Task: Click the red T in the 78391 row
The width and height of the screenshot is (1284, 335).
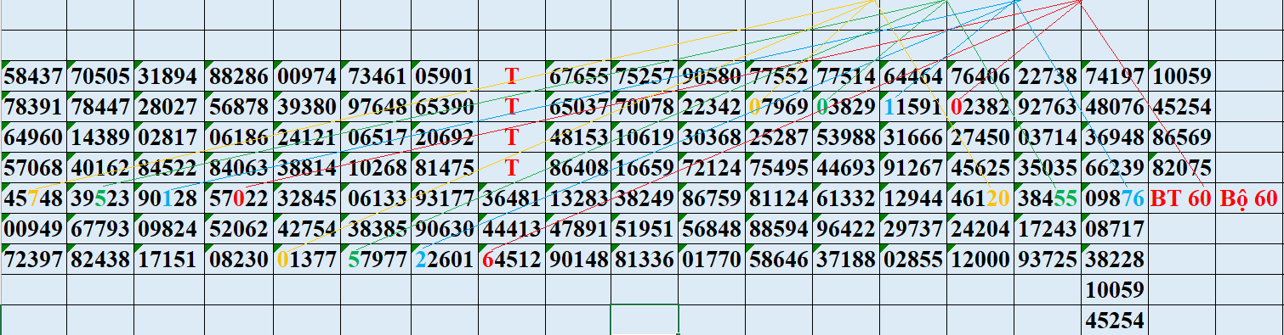Action: (x=511, y=108)
